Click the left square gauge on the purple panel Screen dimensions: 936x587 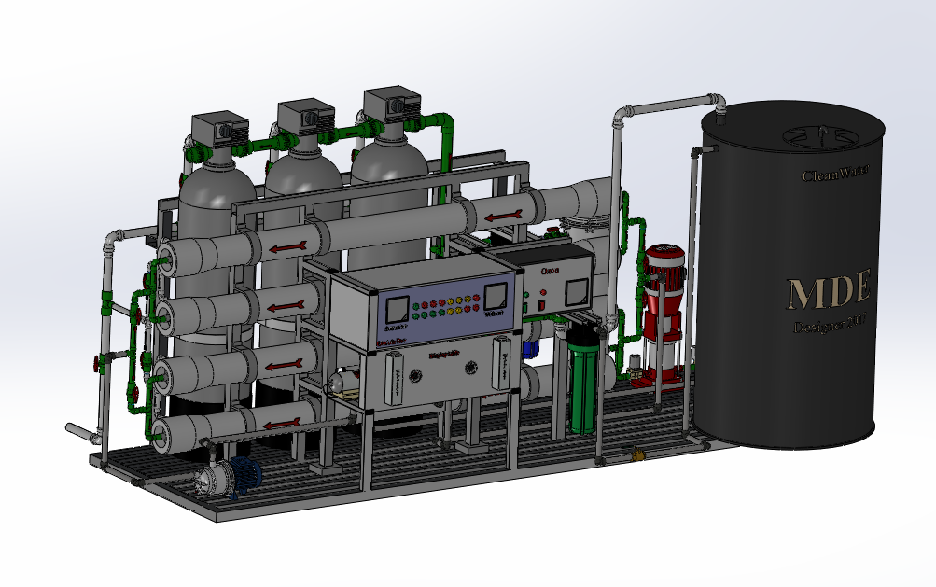tap(397, 311)
